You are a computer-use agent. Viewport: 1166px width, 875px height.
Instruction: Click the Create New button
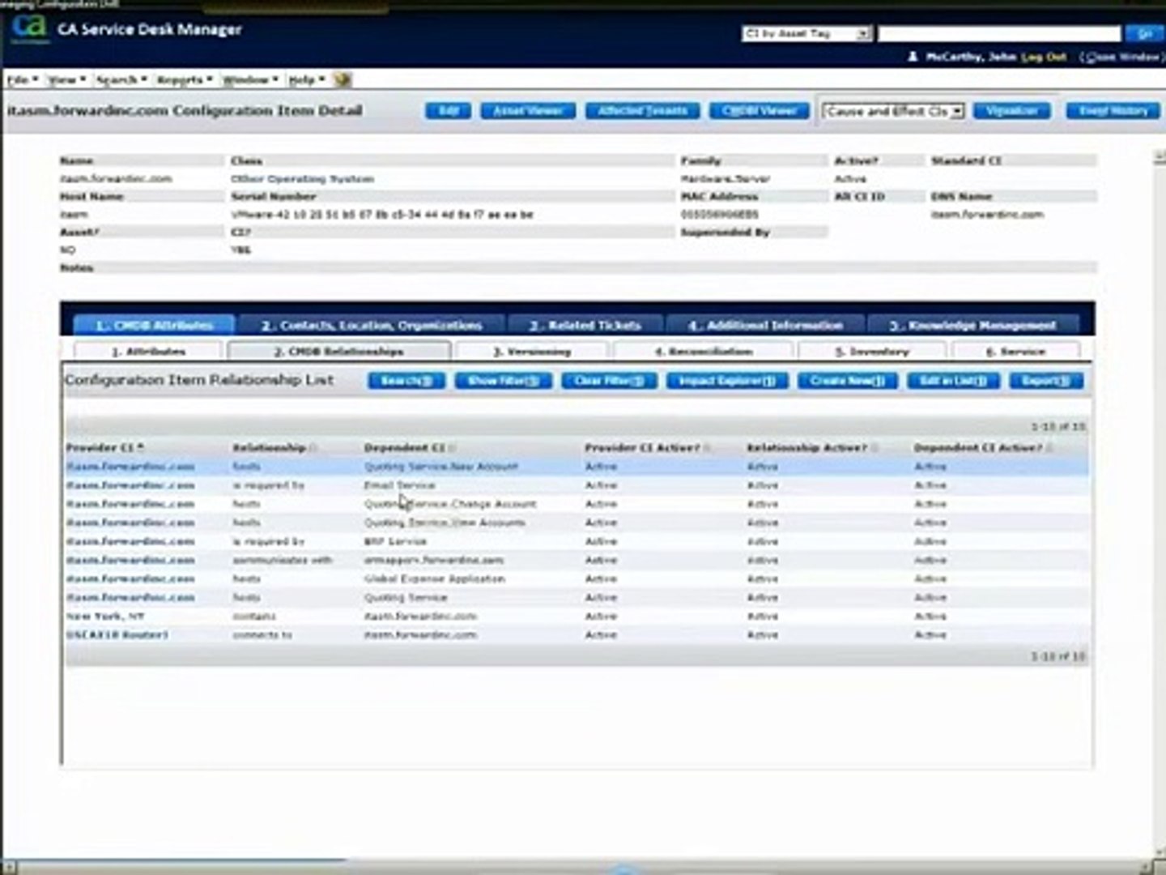click(847, 381)
